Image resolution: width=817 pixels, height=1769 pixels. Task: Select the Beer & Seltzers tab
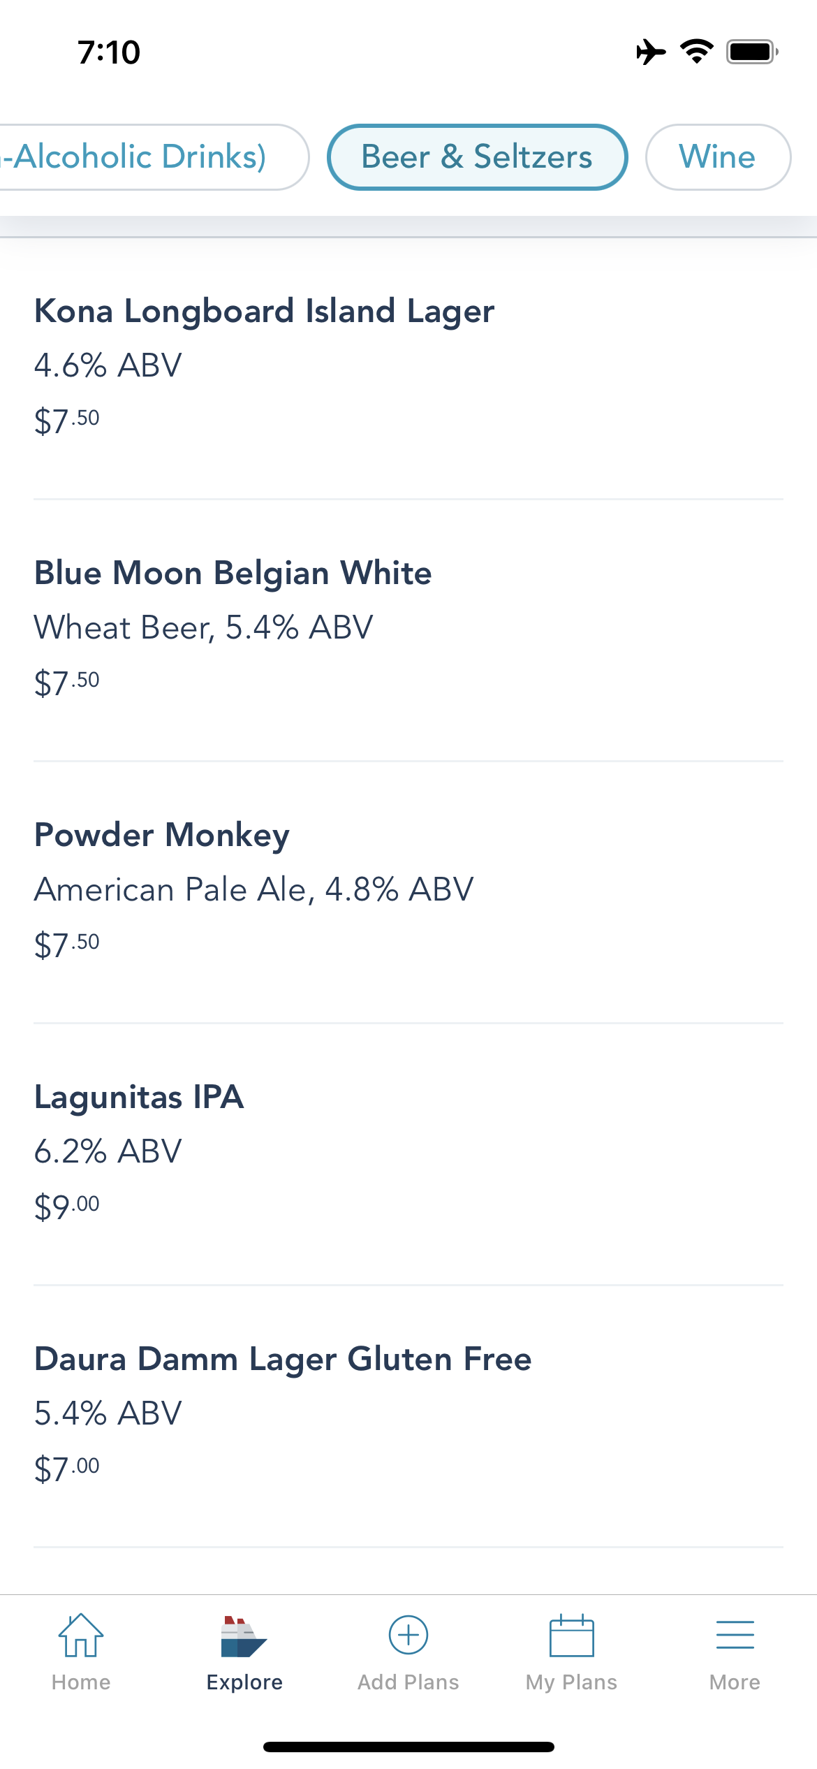click(x=478, y=157)
